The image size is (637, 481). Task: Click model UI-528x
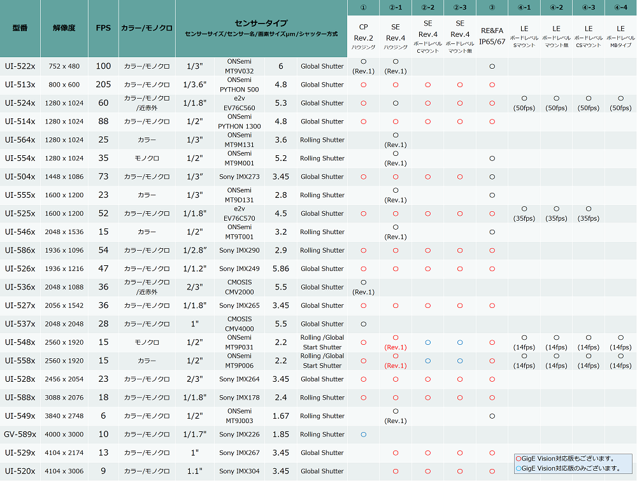click(x=20, y=379)
